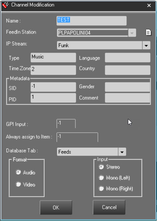This screenshot has height=221, width=157.
Task: Click the GPI Input field
Action: click(x=66, y=123)
